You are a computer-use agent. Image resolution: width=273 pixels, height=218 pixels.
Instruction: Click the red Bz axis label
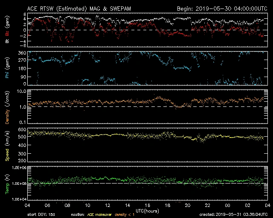(x=7, y=26)
